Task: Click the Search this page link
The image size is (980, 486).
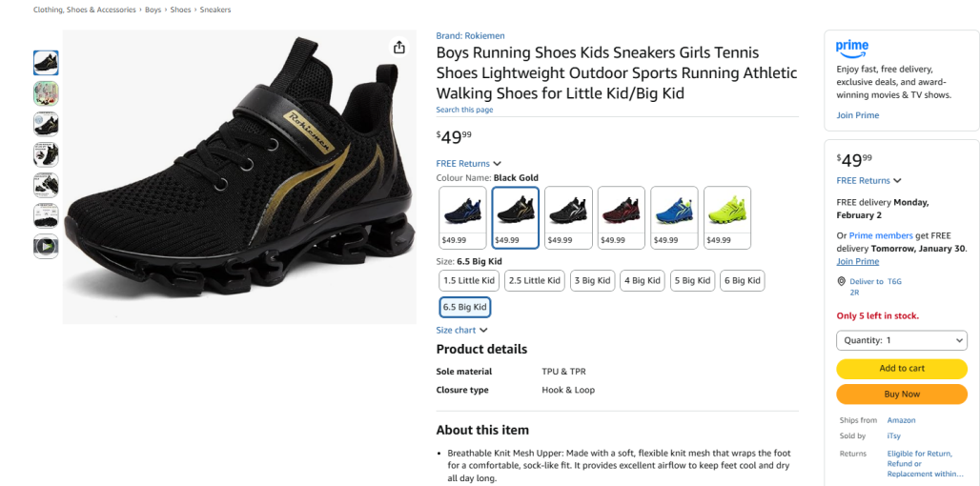Action: point(464,110)
